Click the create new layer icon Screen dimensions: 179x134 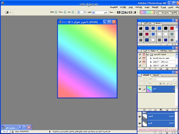pyautogui.click(x=167, y=109)
